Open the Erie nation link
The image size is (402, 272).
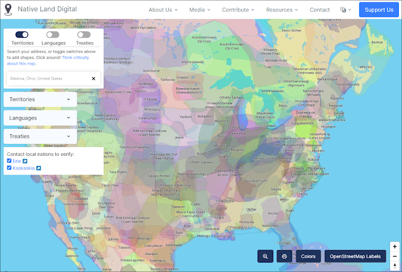tap(17, 161)
